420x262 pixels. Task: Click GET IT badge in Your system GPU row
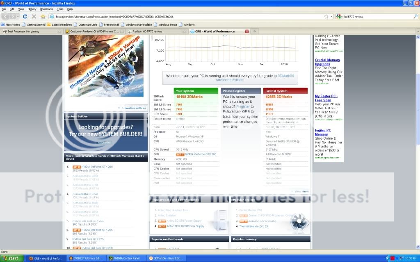pyautogui.click(x=180, y=154)
